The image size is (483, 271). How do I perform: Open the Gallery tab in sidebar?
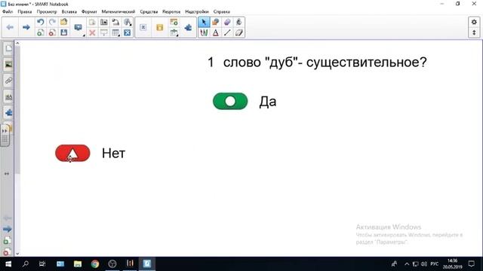(8, 65)
